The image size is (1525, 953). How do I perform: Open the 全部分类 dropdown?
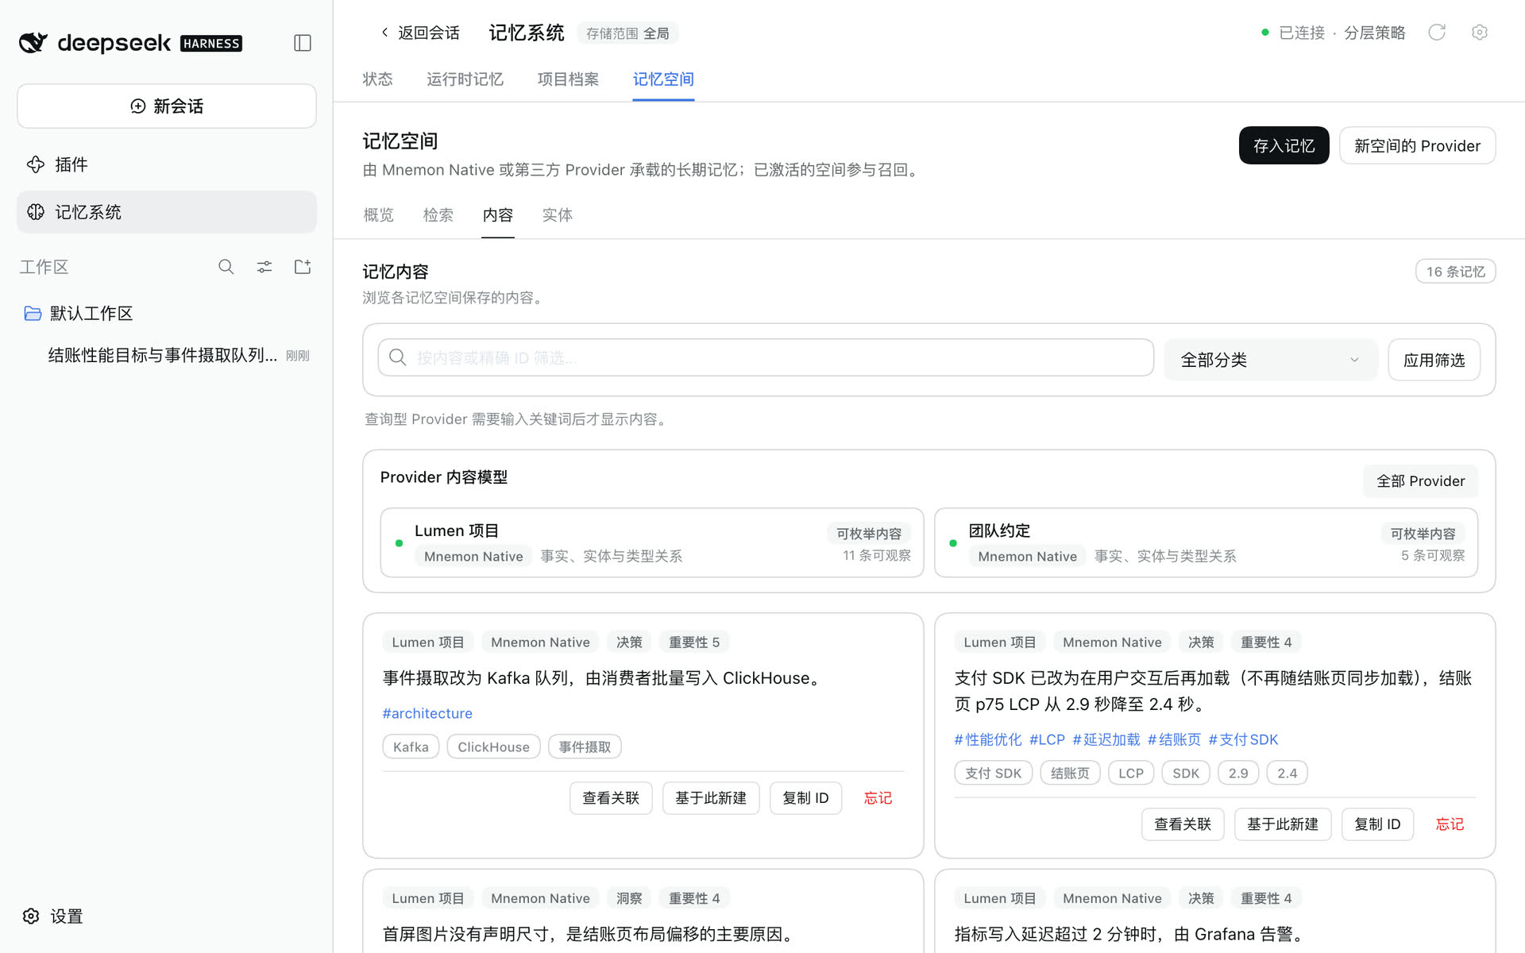coord(1271,360)
